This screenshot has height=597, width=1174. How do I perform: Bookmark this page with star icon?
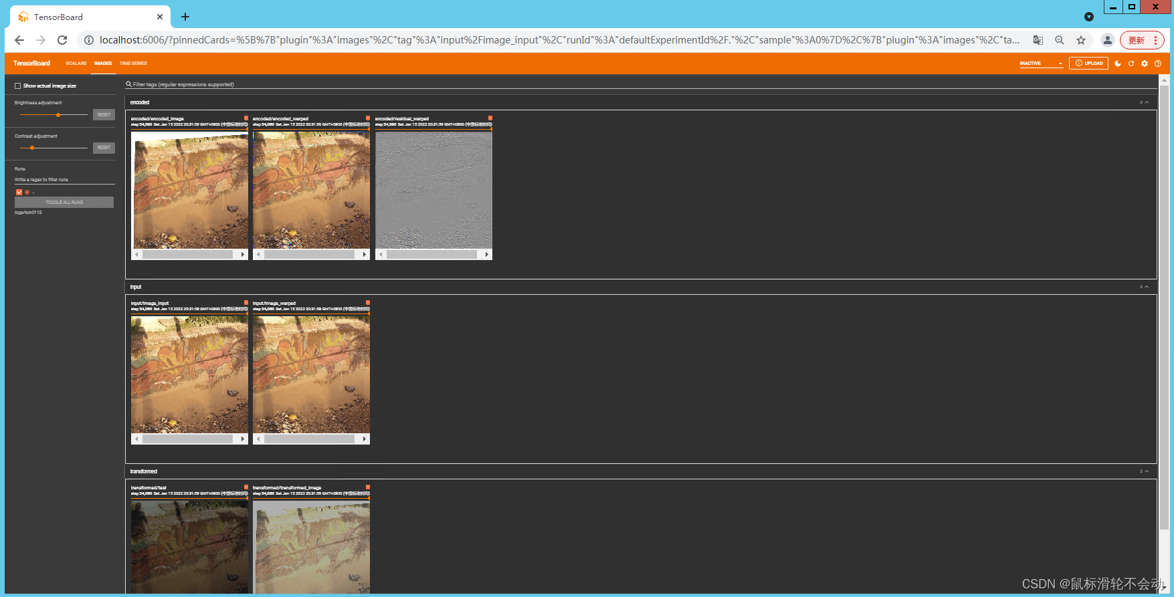(x=1081, y=40)
